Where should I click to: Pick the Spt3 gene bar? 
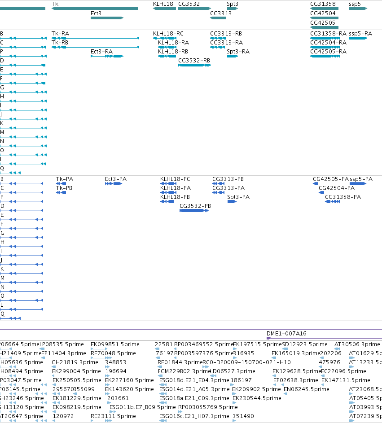tap(233, 9)
